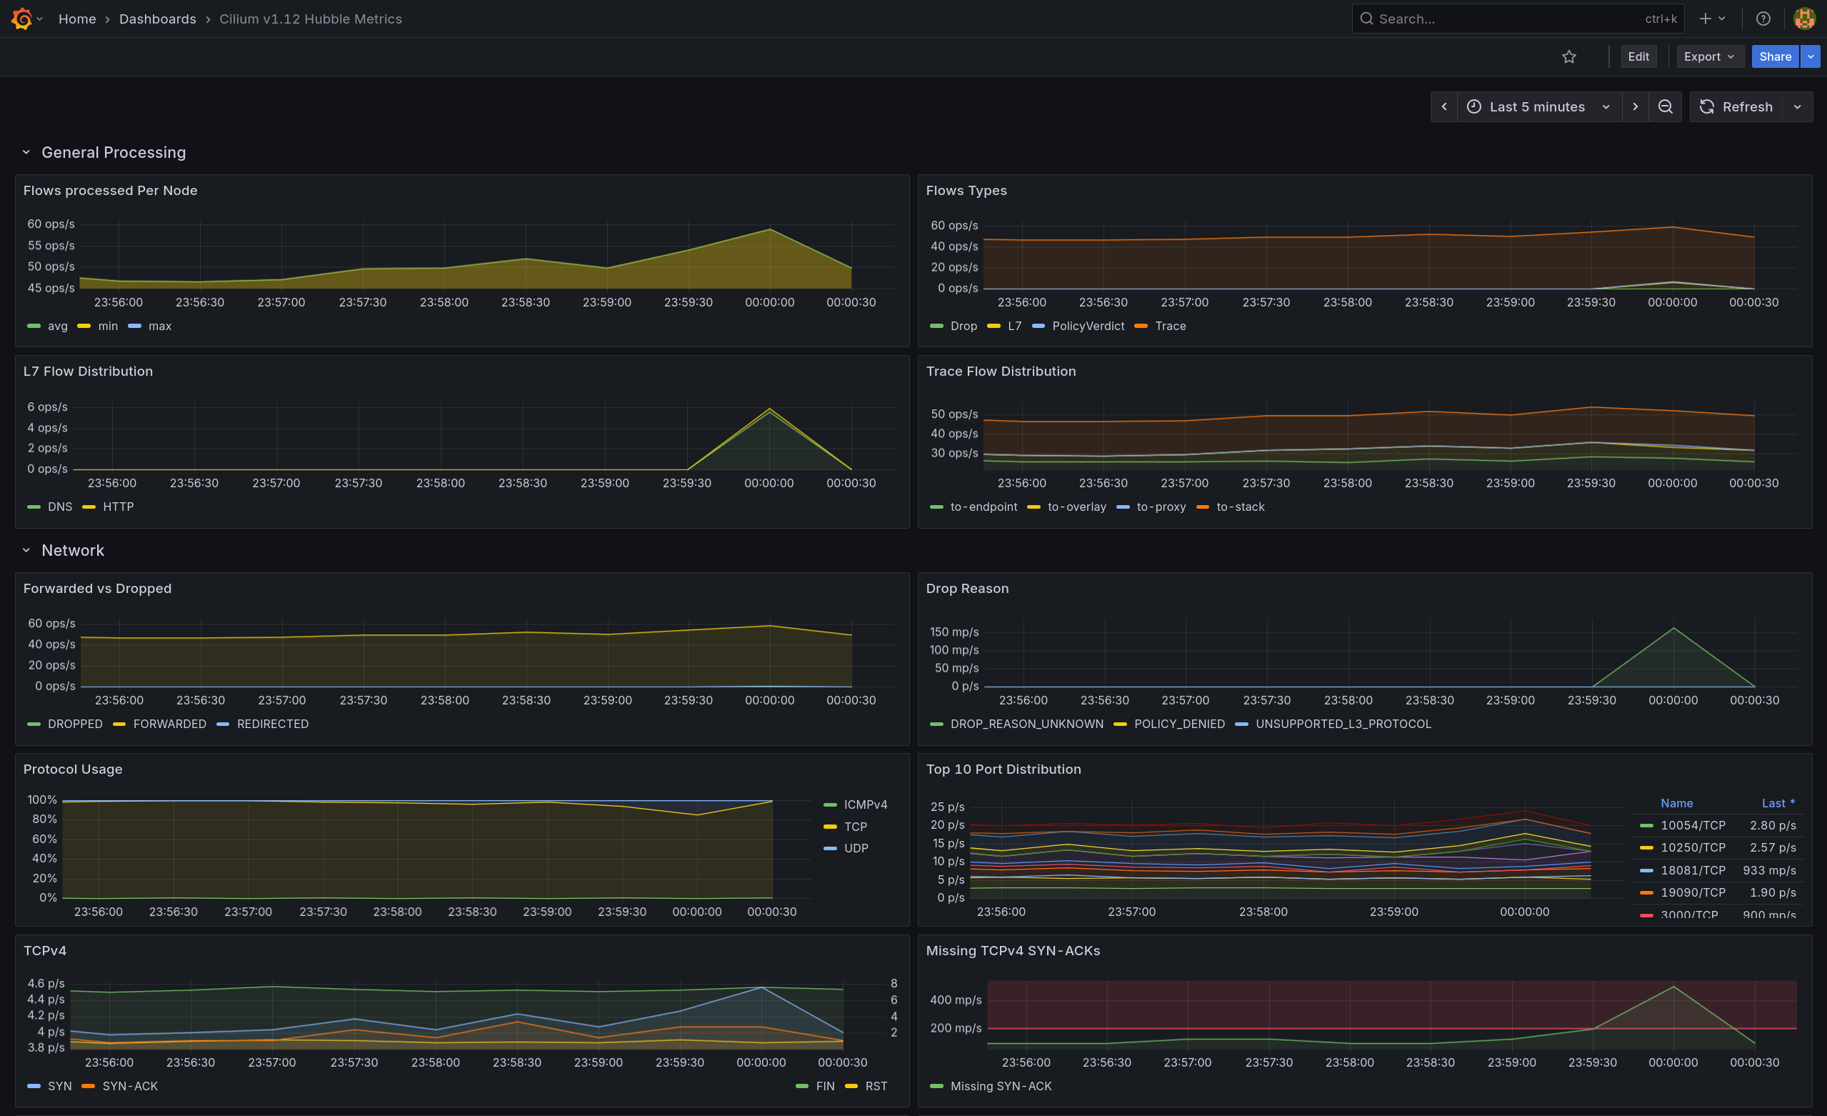
Task: Open the Dashboards breadcrumb
Action: point(157,19)
